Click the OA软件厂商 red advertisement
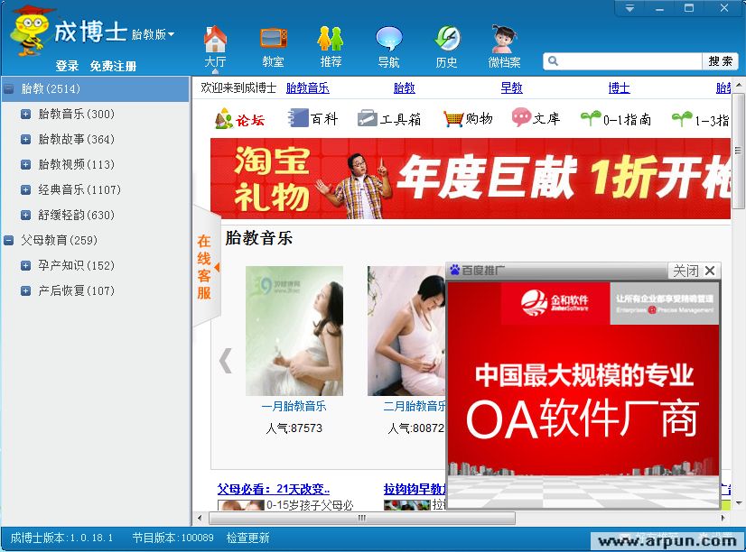This screenshot has height=552, width=746. [583, 394]
